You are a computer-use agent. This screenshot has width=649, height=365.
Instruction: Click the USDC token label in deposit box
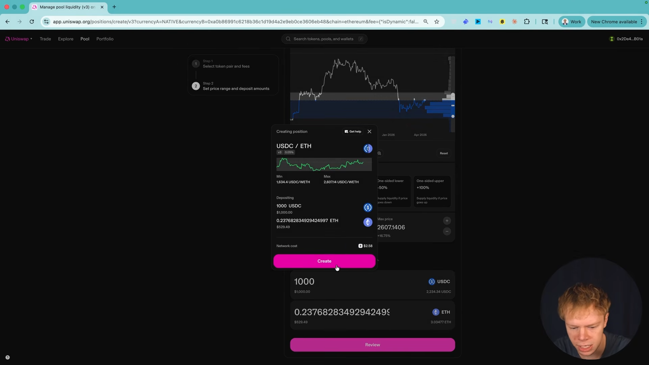click(439, 282)
